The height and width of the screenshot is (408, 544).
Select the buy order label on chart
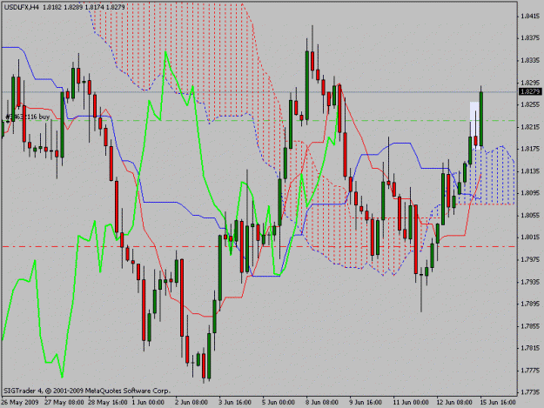point(28,117)
